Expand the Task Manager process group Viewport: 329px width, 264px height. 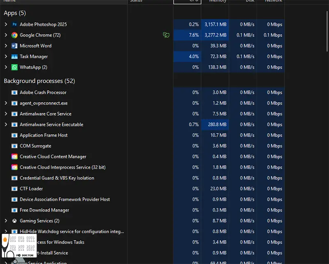point(6,56)
